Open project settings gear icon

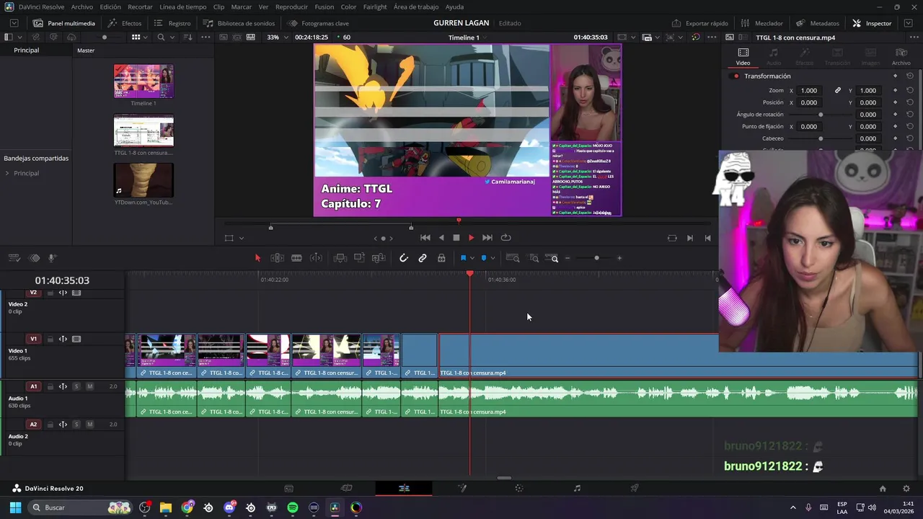click(x=906, y=488)
